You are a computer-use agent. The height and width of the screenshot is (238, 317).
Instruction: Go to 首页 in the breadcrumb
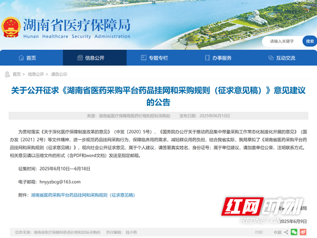17,74
